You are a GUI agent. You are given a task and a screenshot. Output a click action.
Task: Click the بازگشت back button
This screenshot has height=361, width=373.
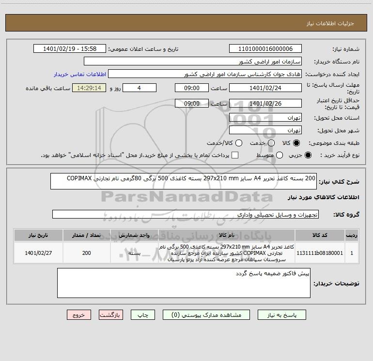tap(111, 315)
